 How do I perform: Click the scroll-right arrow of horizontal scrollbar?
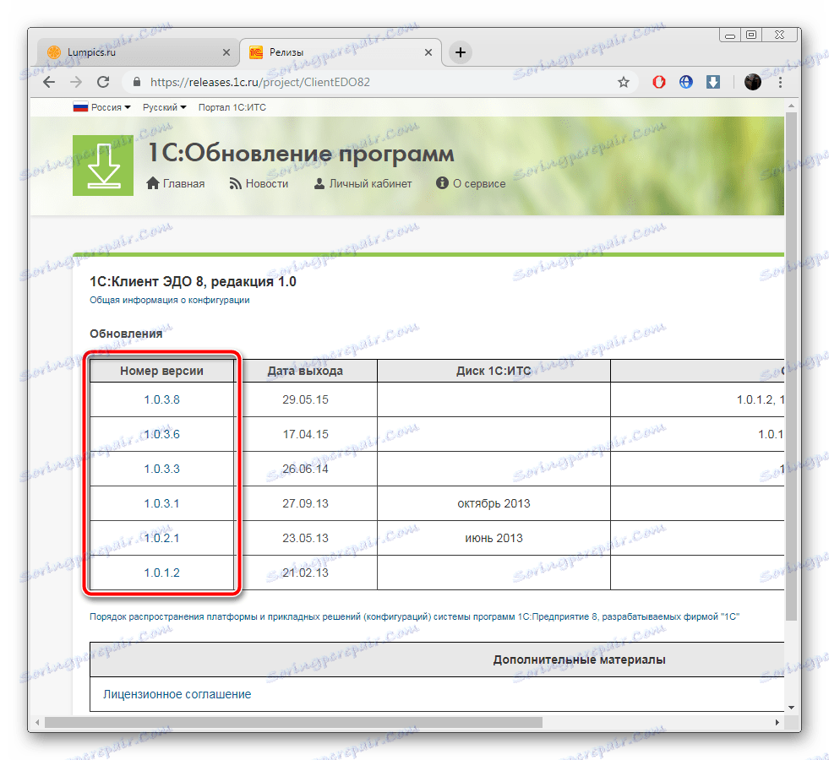[x=777, y=722]
